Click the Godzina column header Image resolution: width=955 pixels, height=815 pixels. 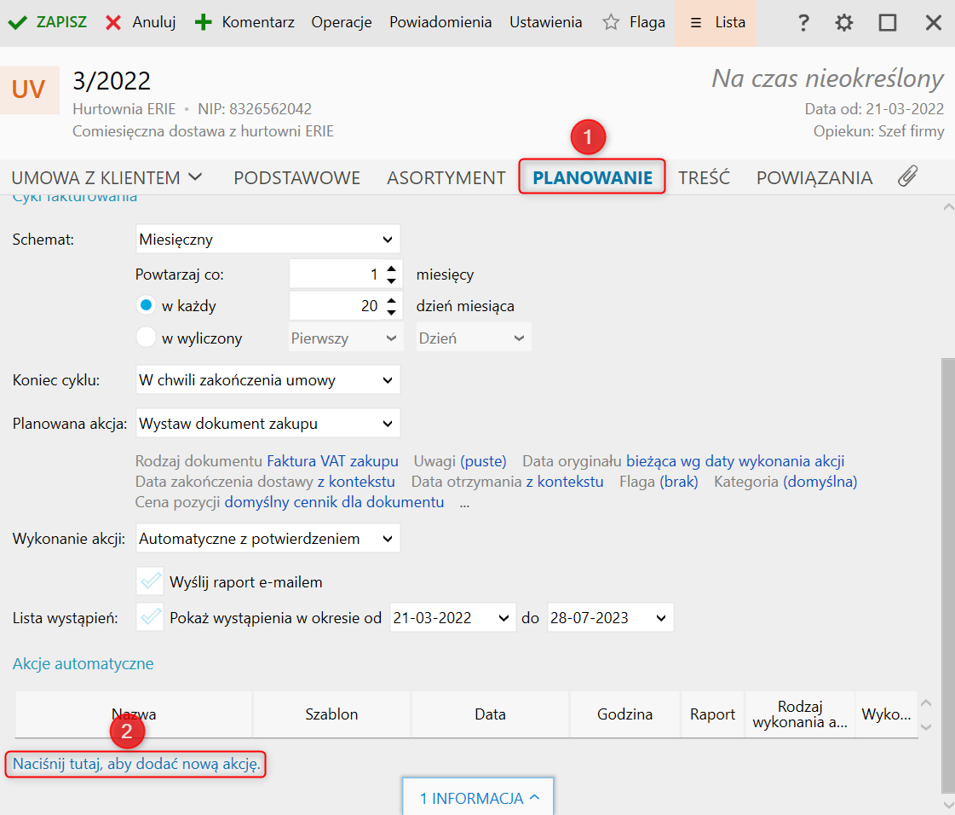click(x=625, y=714)
